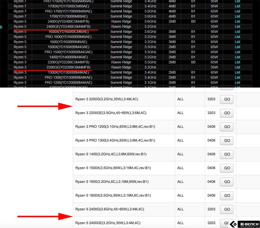Select Ryzen 3 2200G(3.2GHz,35W,L3:4M,4C) entry

[x=107, y=99]
